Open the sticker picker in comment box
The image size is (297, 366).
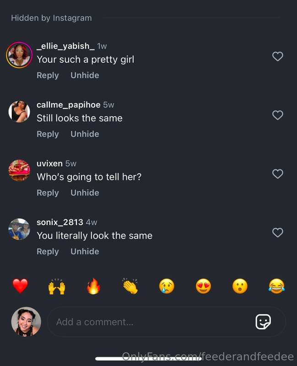[263, 322]
